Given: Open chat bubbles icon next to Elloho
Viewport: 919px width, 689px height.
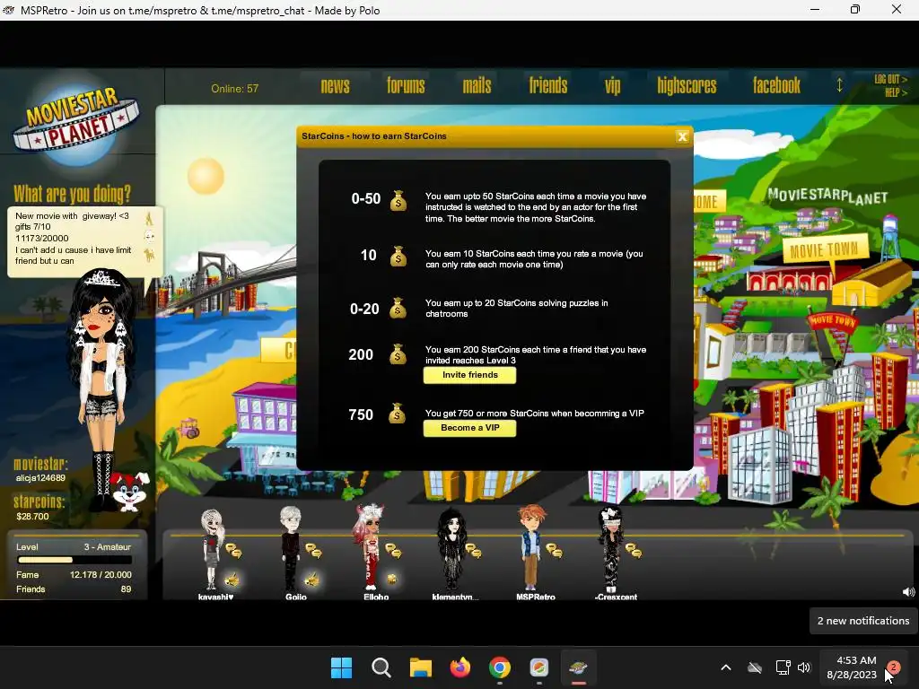Looking at the screenshot, I should [393, 551].
